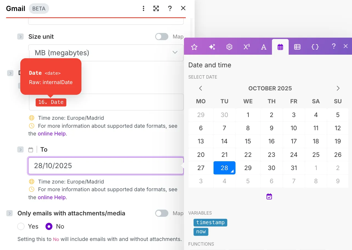Open the online Help link under To field

coord(52,197)
